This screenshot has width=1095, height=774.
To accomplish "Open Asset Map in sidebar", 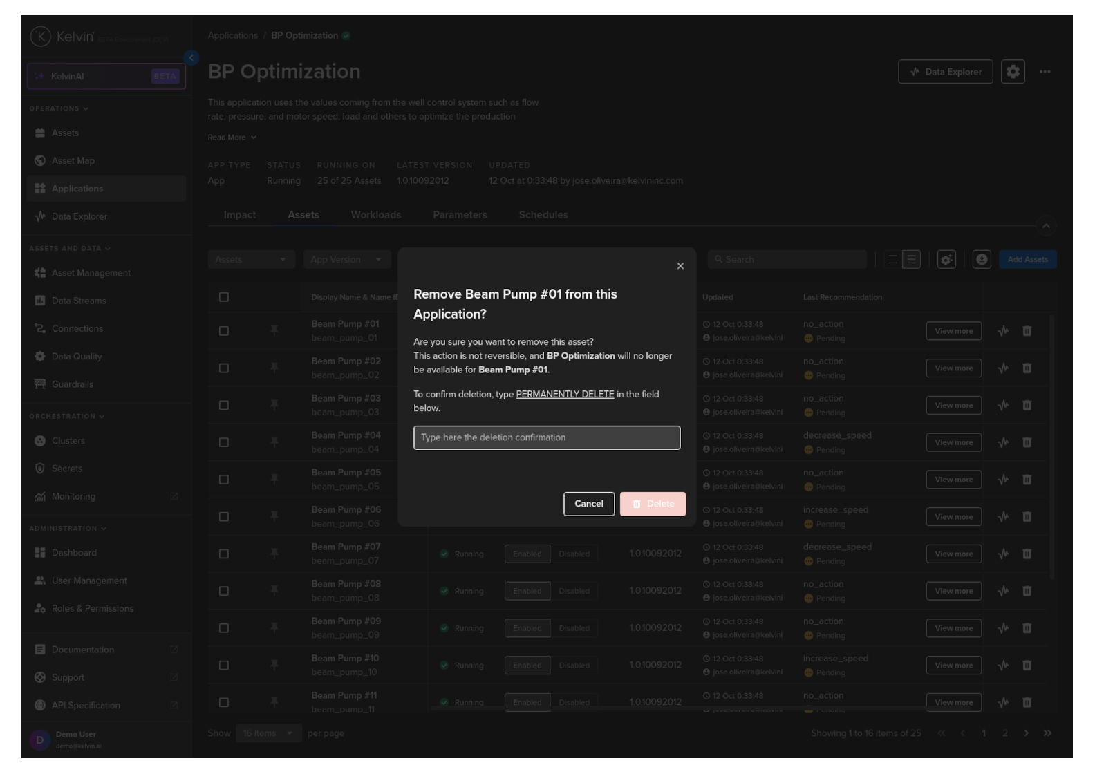I will [73, 160].
